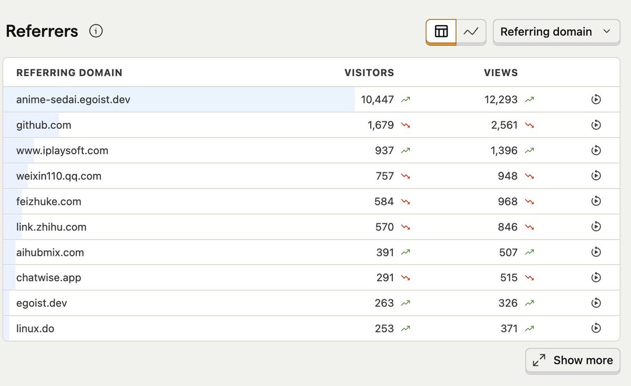
Task: Click the 937 visitors value
Action: point(385,151)
